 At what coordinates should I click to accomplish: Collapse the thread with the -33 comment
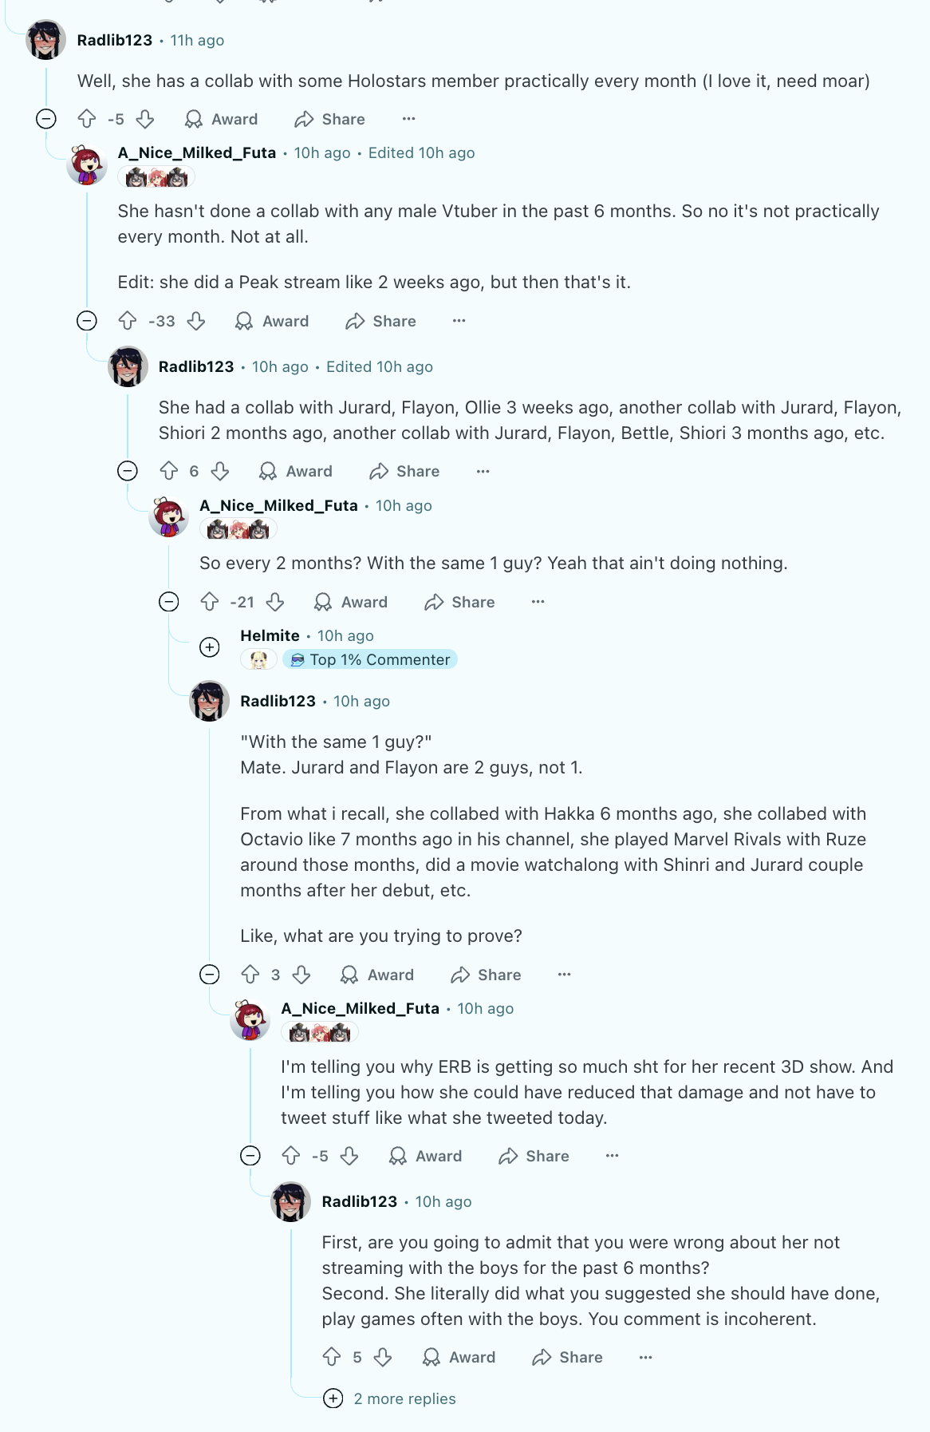coord(87,321)
